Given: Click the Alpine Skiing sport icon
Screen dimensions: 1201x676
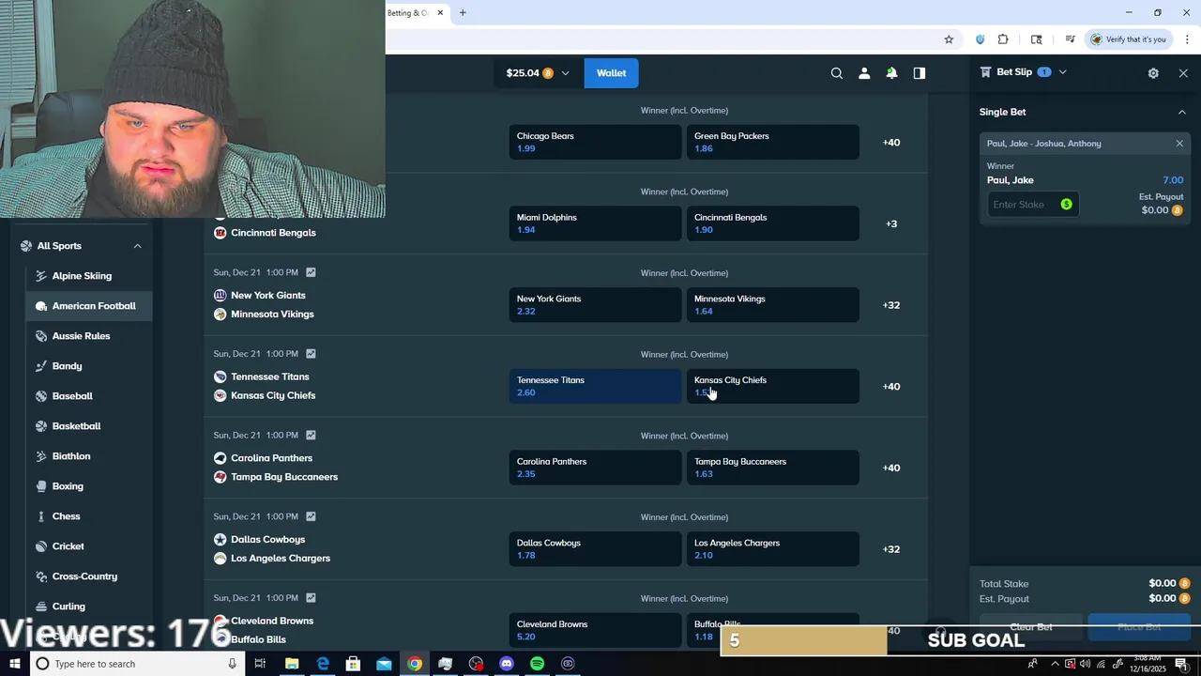Looking at the screenshot, I should point(41,276).
